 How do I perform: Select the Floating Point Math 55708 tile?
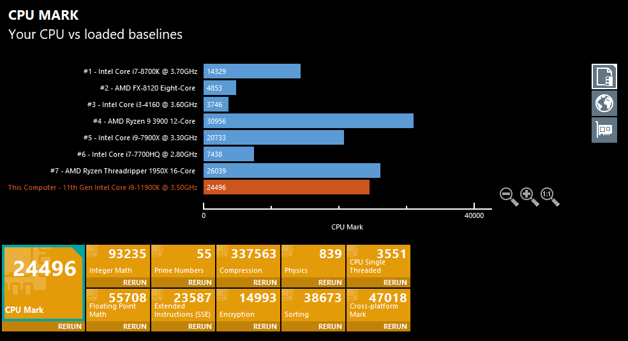(118, 305)
